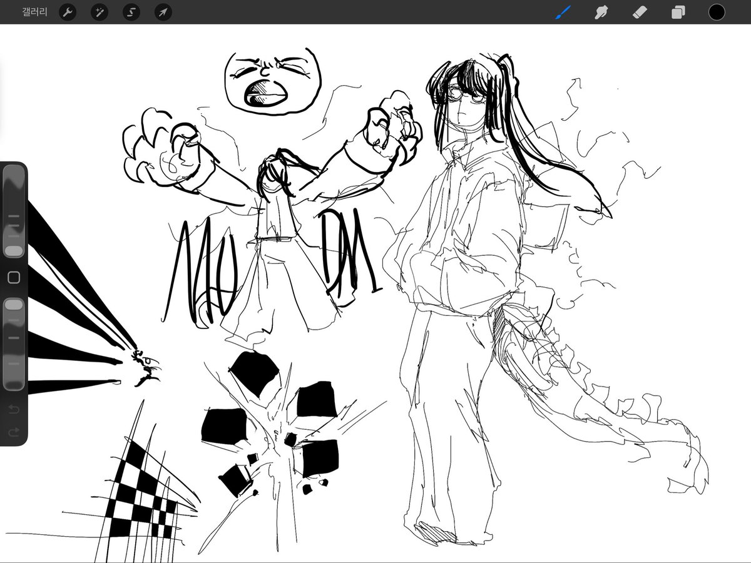
Task: Select the Transform arrow tool
Action: (163, 12)
